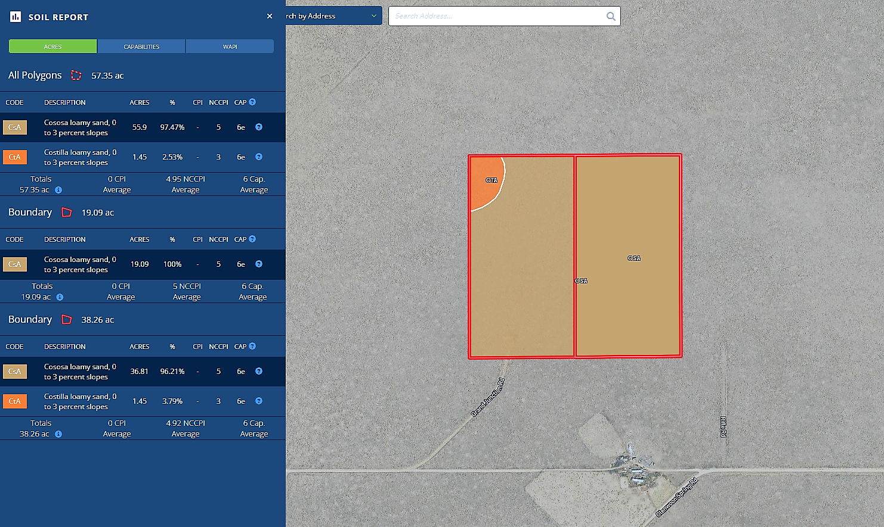Open the WAPI tab
This screenshot has width=884, height=527.
coord(230,46)
